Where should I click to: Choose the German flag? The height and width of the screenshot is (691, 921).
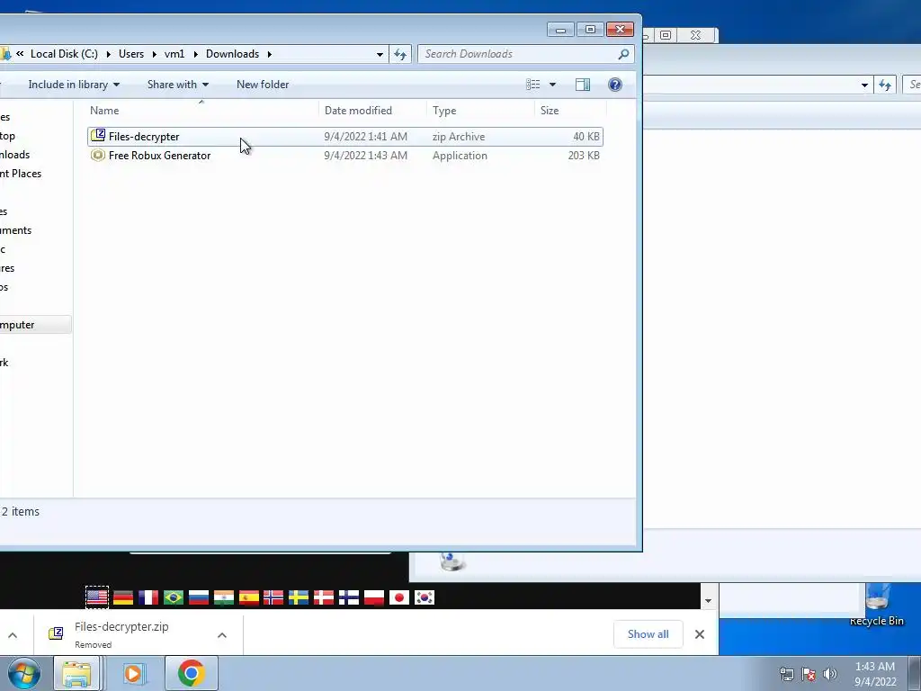click(x=122, y=597)
